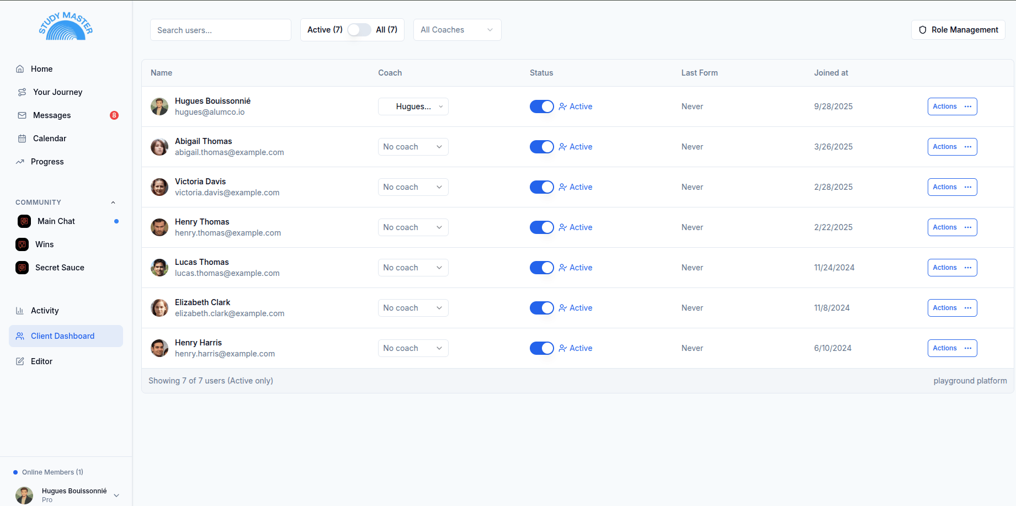Click the Active person icon beside Abigail Thomas
Image resolution: width=1016 pixels, height=506 pixels.
pyautogui.click(x=563, y=147)
